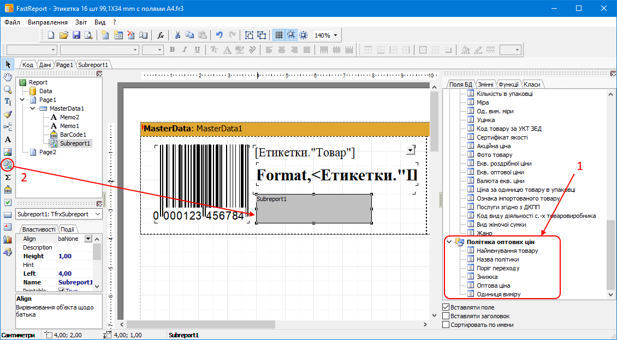Select the Subreport object tool
This screenshot has width=617, height=340.
(7, 165)
